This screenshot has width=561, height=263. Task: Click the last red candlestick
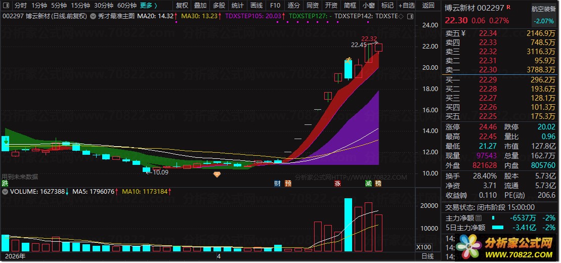(378, 48)
